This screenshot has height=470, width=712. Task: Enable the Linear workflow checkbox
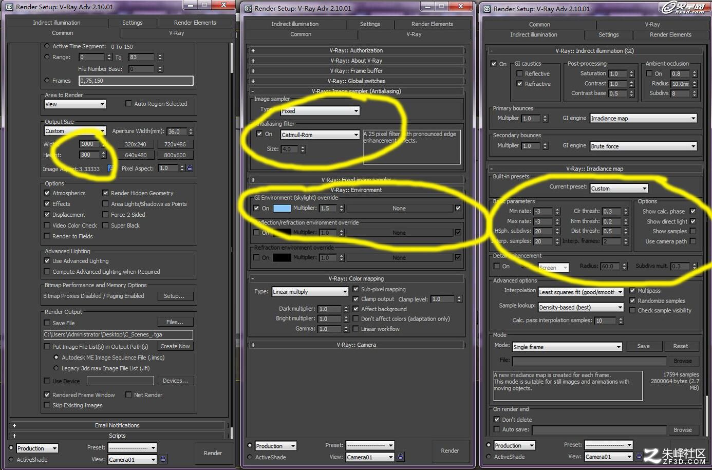(x=355, y=329)
